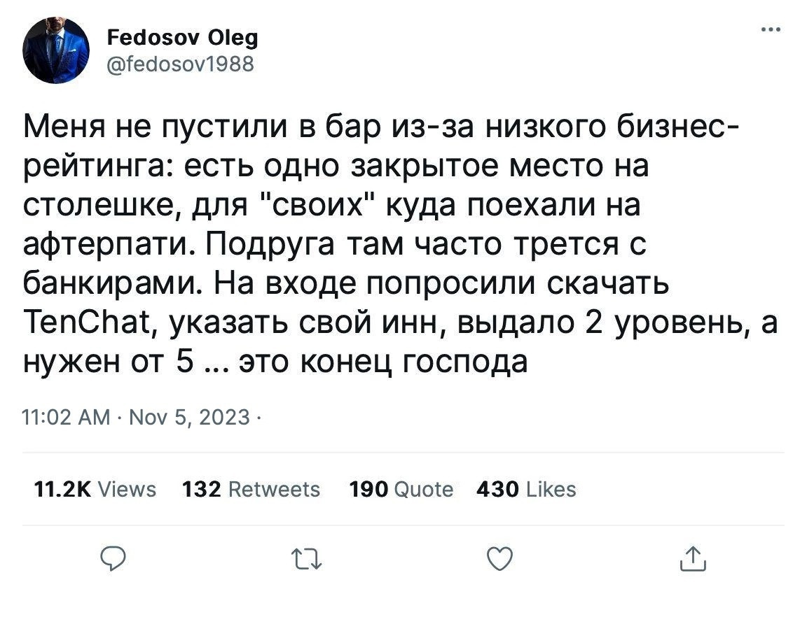The image size is (807, 631).
Task: Open Fedosov Oleg's profile picture
Action: 56,50
